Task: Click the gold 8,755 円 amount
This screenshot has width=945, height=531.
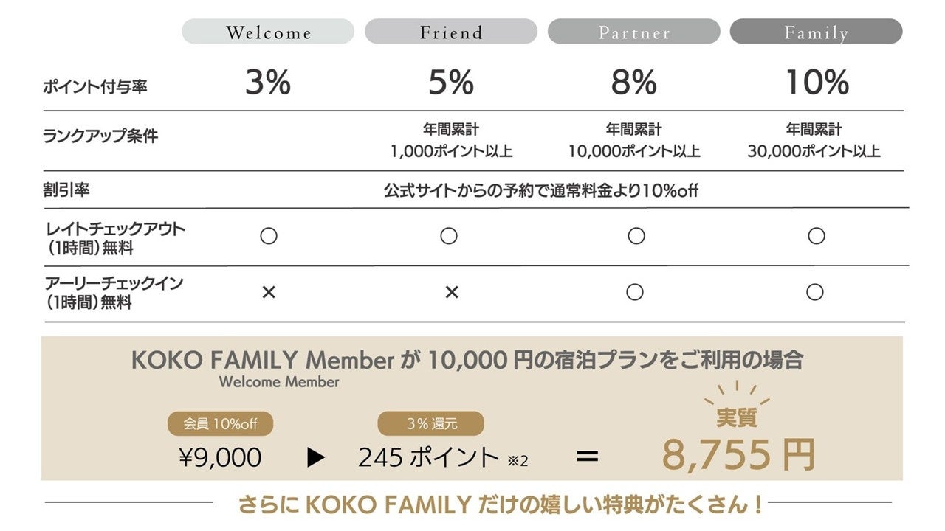Action: click(738, 454)
